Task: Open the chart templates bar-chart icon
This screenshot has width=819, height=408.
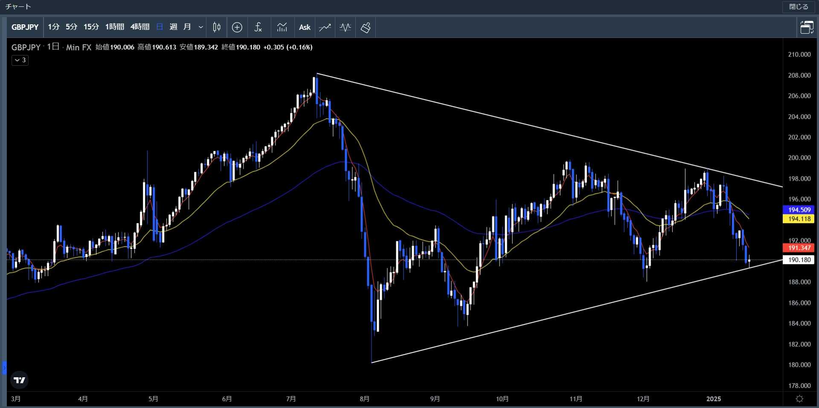Action: coord(282,27)
